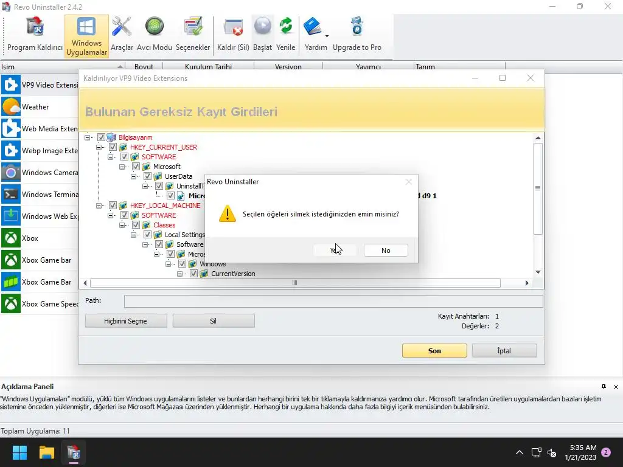623x467 pixels.
Task: Click the Başlat toolbar icon
Action: pos(263,35)
